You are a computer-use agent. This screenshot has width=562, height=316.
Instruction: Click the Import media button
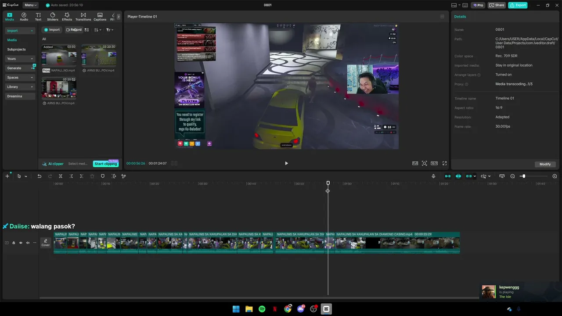[52, 30]
